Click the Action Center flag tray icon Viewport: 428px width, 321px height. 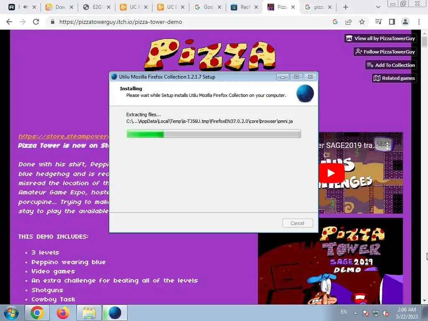pyautogui.click(x=365, y=313)
